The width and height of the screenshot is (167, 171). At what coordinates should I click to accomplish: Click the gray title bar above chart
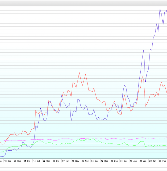83,3
